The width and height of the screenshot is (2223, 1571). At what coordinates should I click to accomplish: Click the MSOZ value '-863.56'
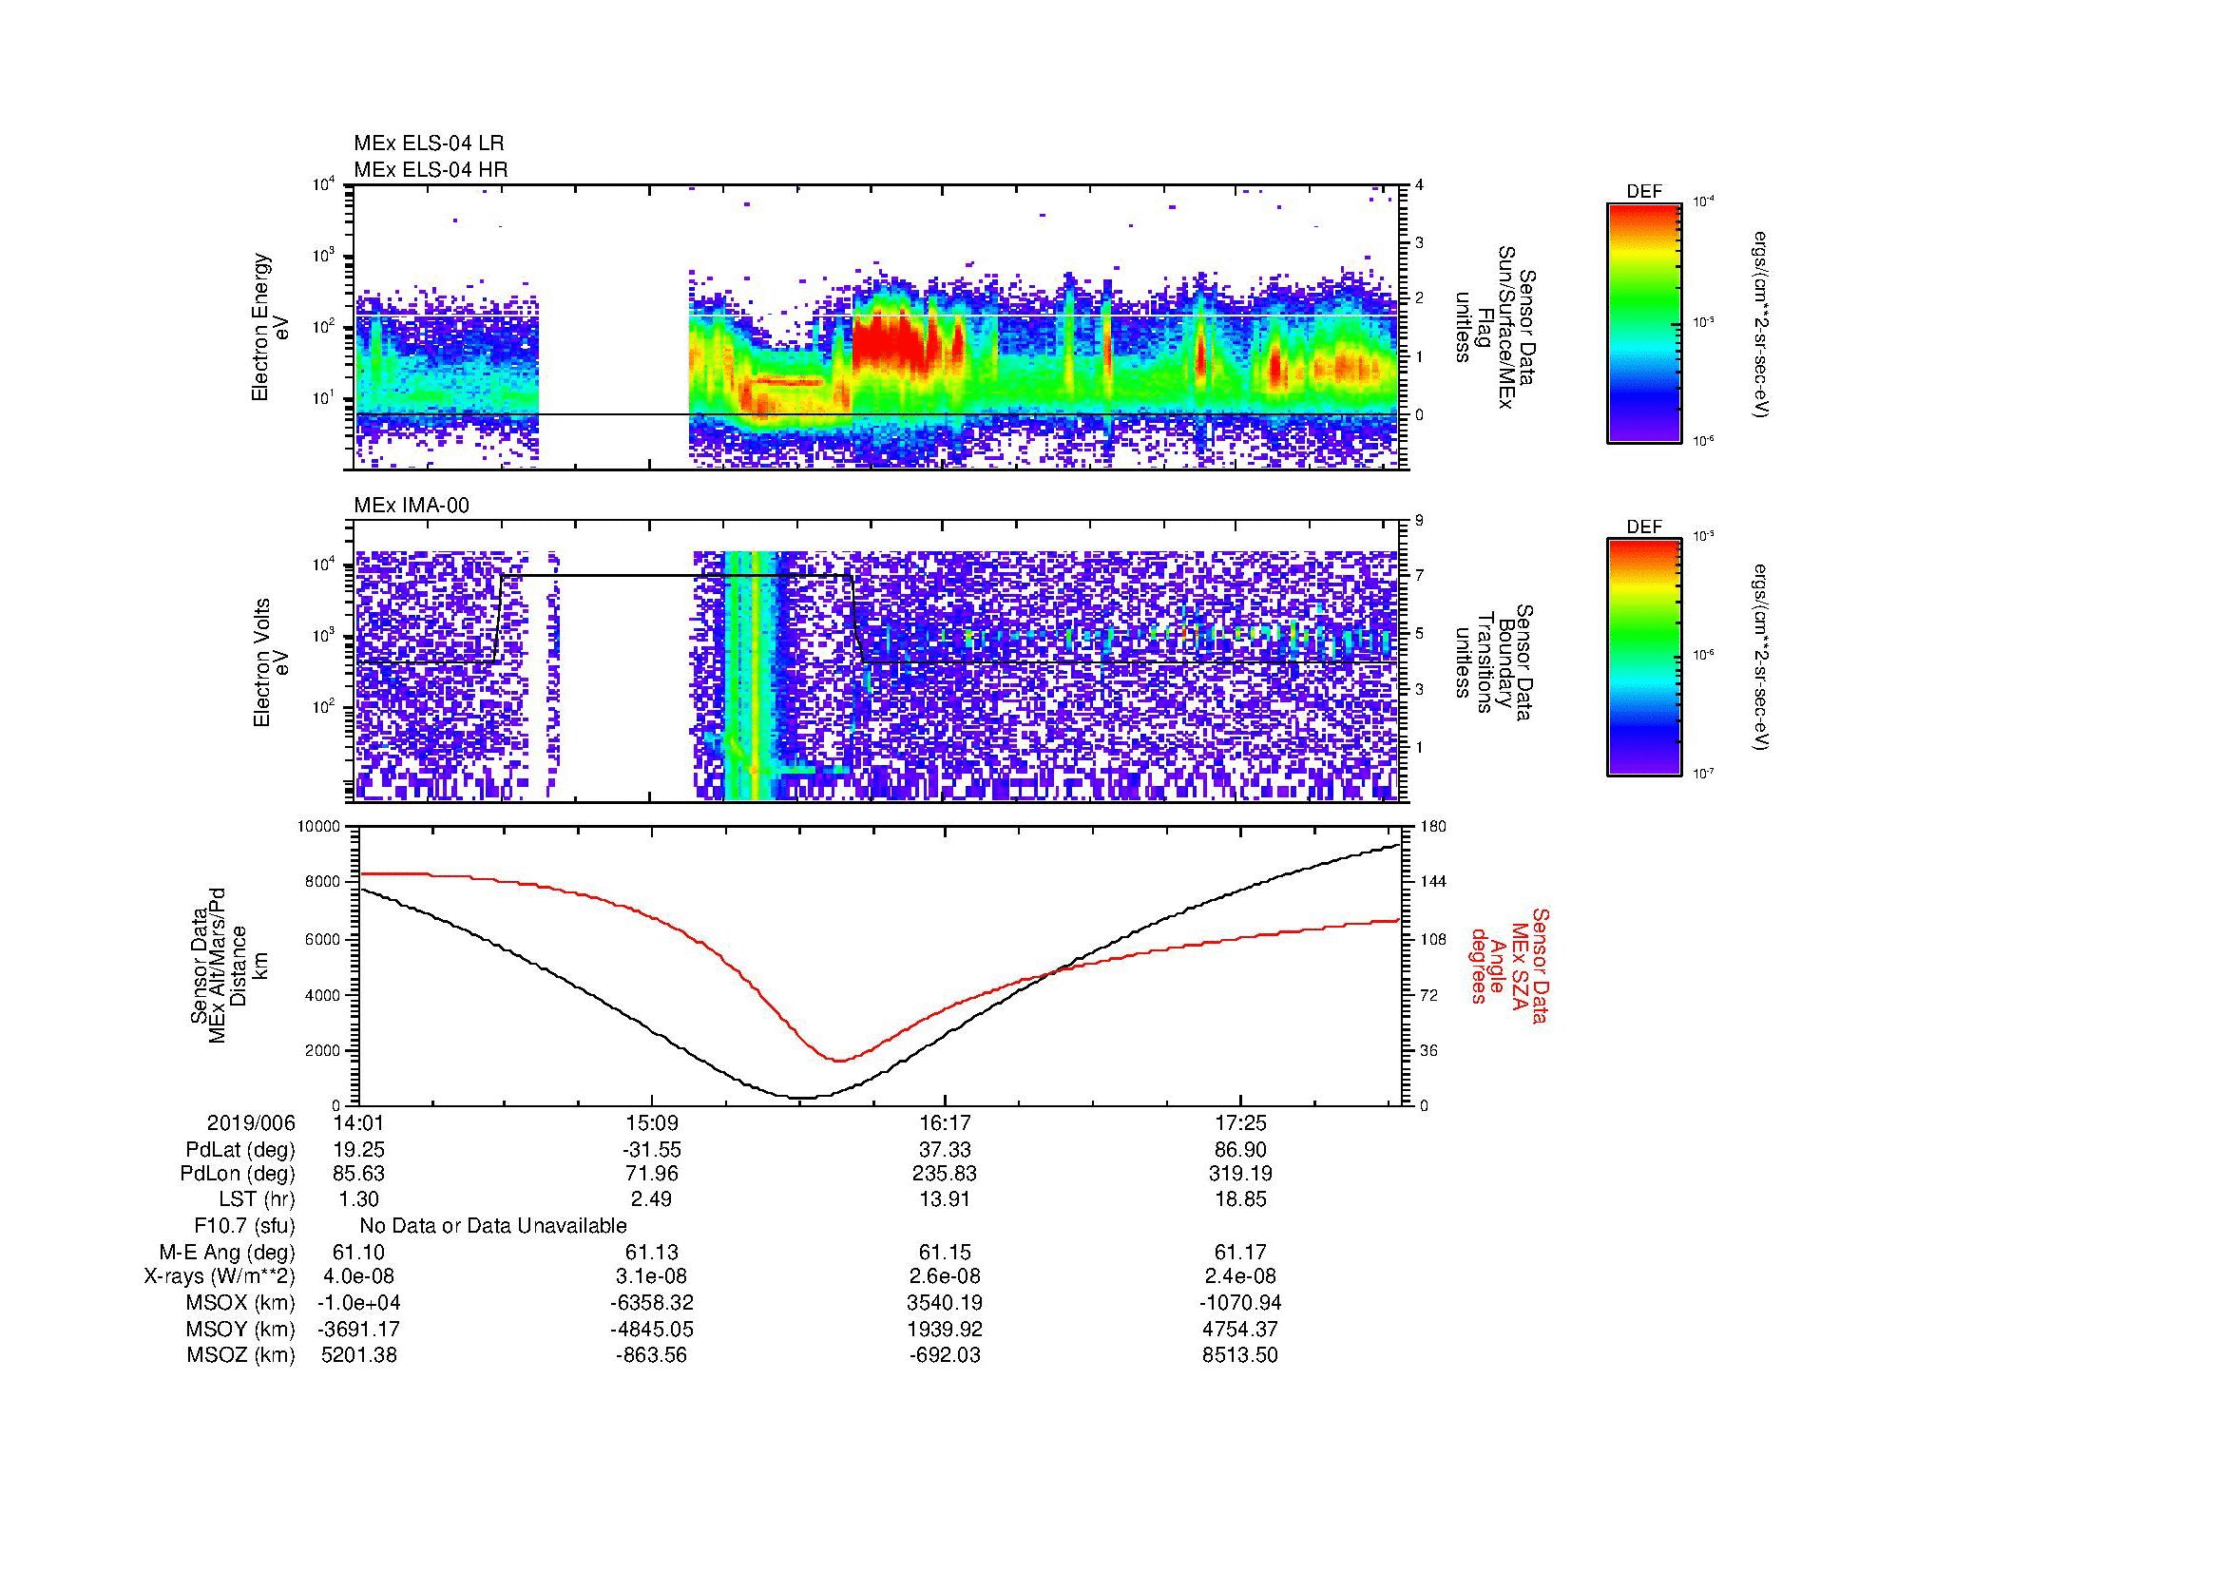click(652, 1355)
